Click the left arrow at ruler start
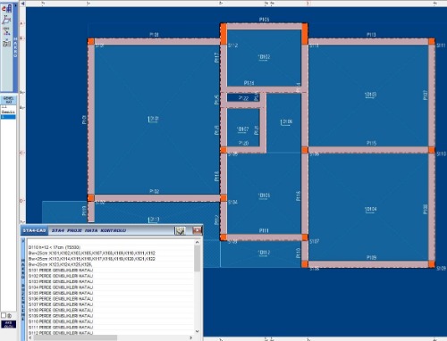The image size is (447, 341). tap(23, 4)
